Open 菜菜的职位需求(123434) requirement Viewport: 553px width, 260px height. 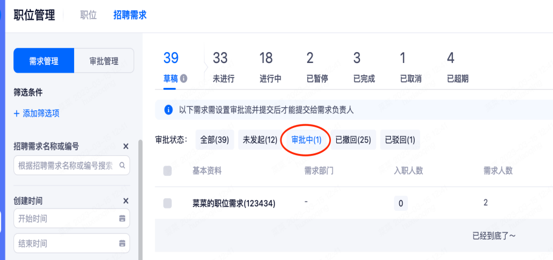point(234,204)
